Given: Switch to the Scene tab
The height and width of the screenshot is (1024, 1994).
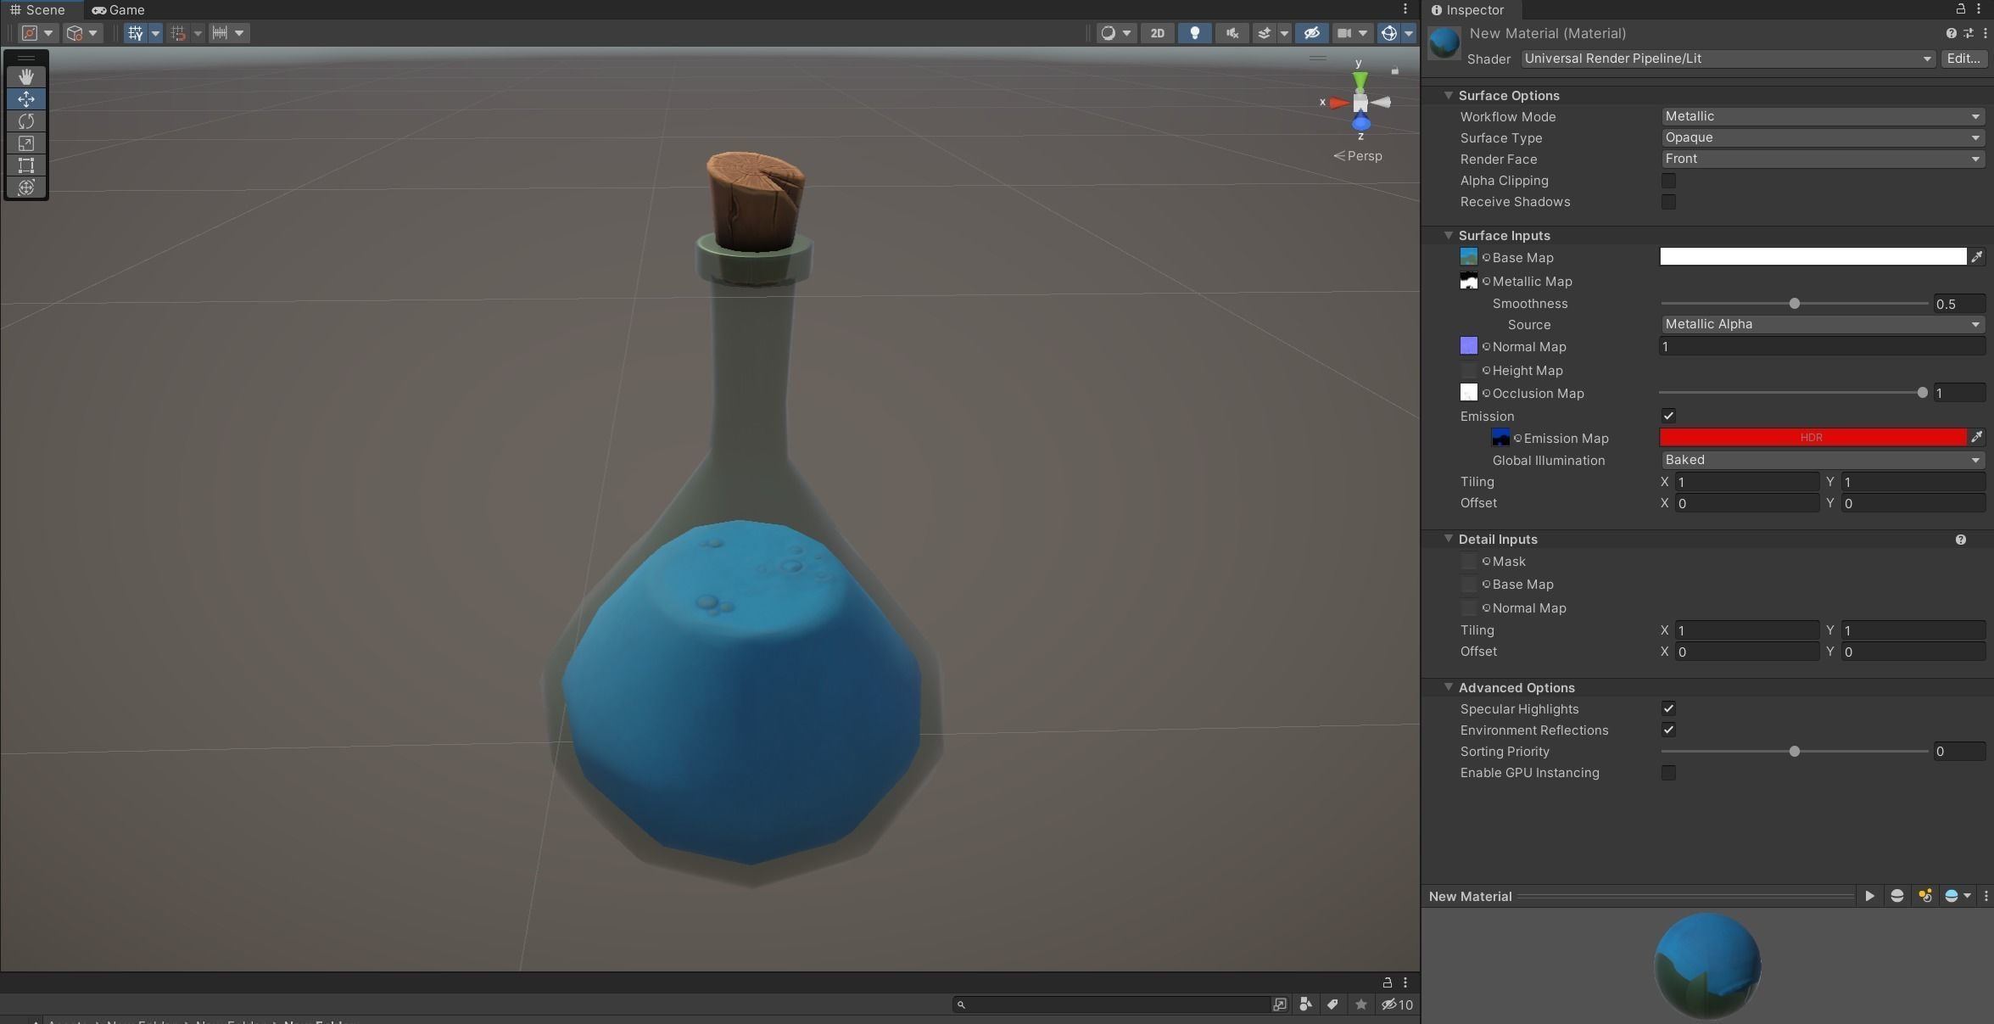Looking at the screenshot, I should (x=38, y=9).
